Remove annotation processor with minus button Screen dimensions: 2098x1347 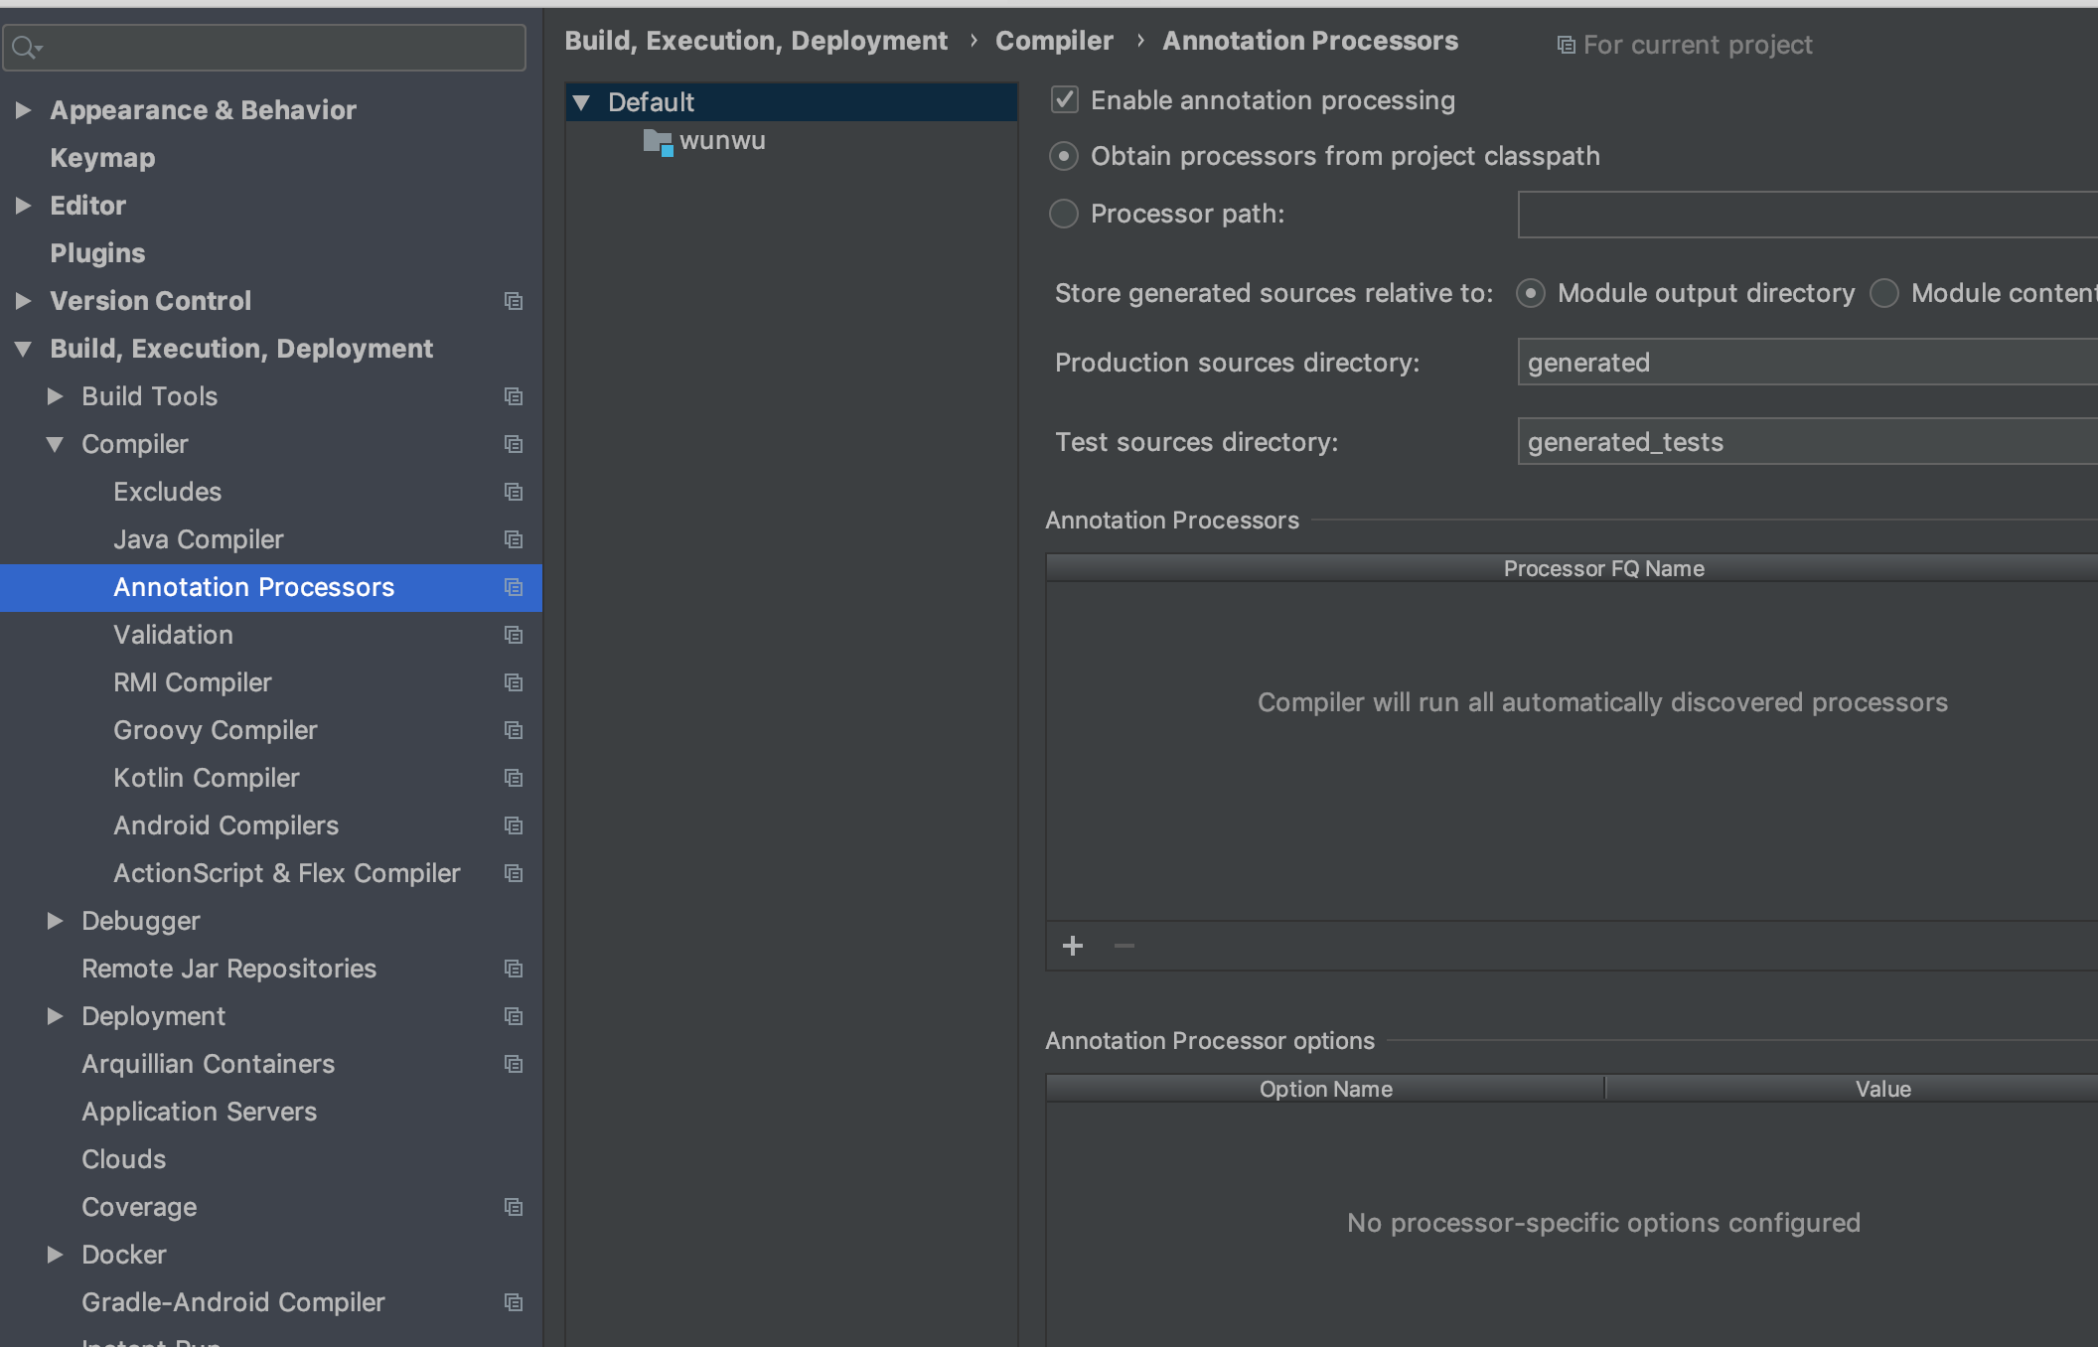pos(1124,946)
